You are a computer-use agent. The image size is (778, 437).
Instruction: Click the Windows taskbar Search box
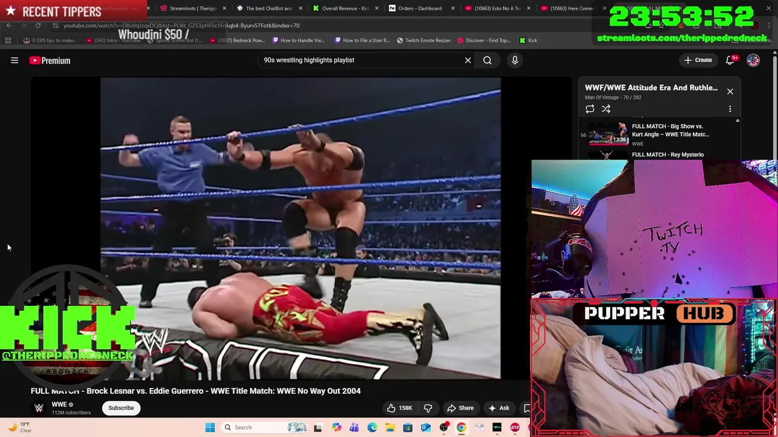264,427
